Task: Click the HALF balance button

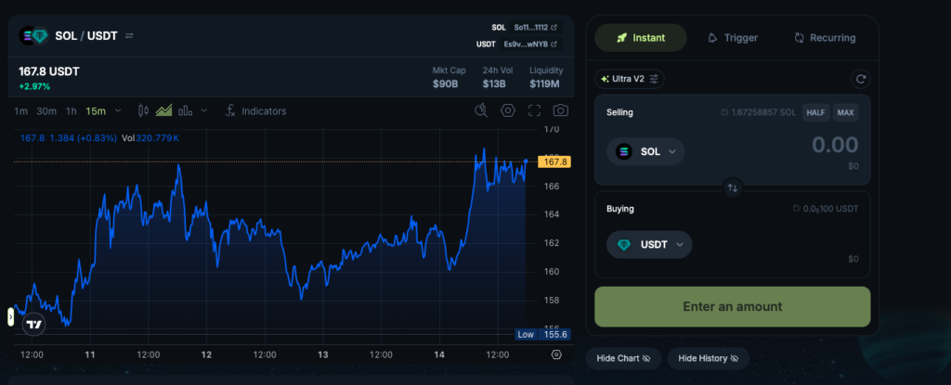Action: click(815, 113)
